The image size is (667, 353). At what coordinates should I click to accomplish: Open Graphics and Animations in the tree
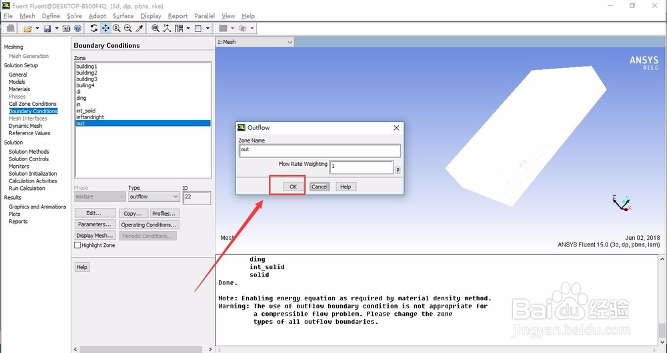pyautogui.click(x=37, y=206)
